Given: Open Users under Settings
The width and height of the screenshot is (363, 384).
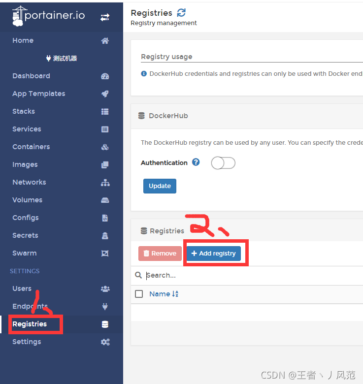Looking at the screenshot, I should (22, 288).
